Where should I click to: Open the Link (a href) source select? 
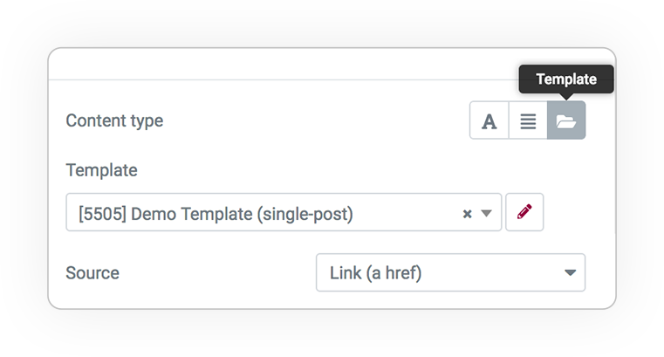(x=450, y=272)
